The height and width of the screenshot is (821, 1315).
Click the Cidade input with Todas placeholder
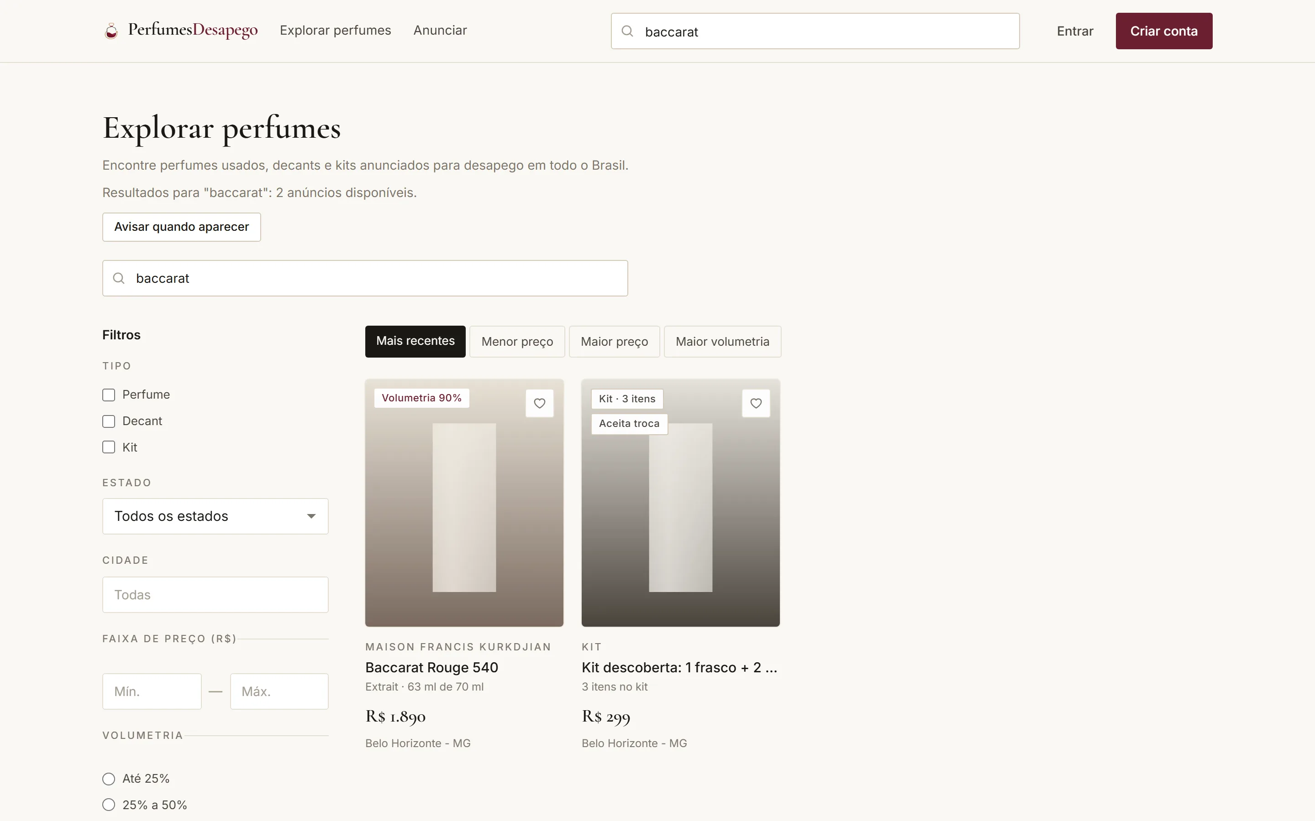(215, 595)
